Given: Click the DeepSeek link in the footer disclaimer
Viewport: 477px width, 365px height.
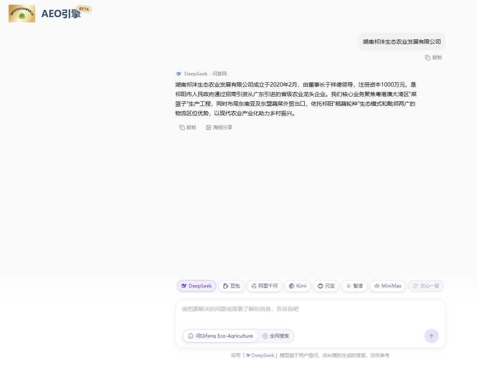Looking at the screenshot, I should [x=261, y=355].
